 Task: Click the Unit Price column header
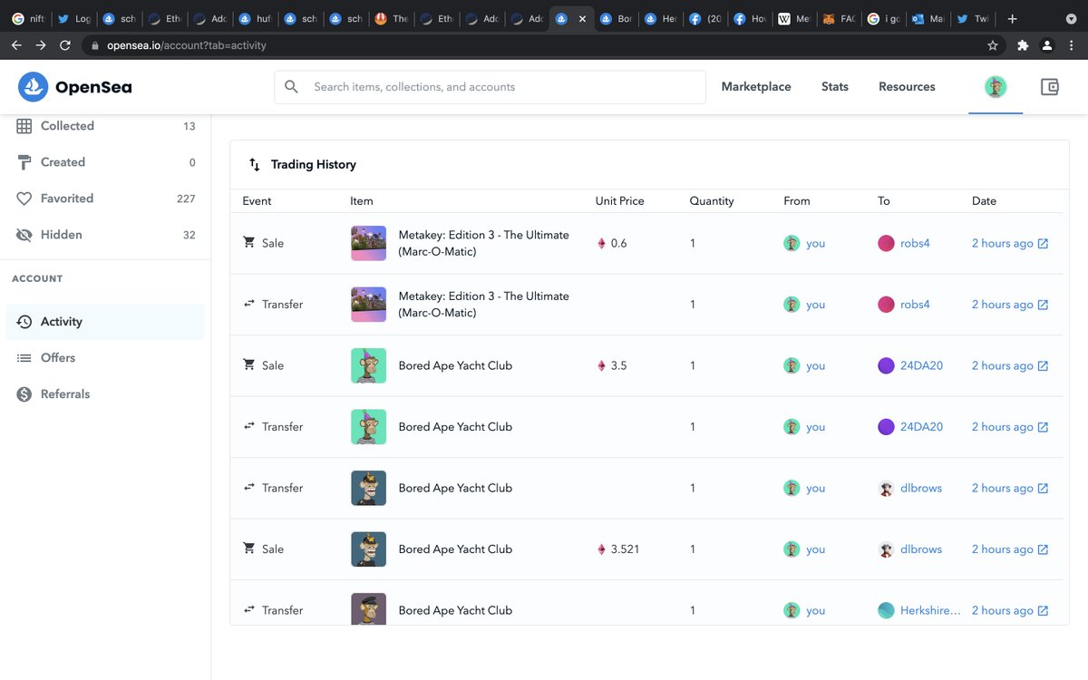click(619, 201)
